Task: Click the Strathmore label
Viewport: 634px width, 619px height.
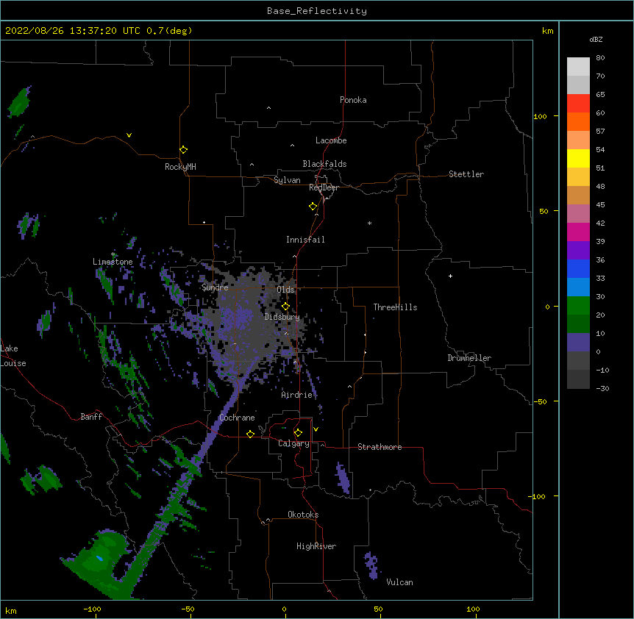Action: pos(380,447)
